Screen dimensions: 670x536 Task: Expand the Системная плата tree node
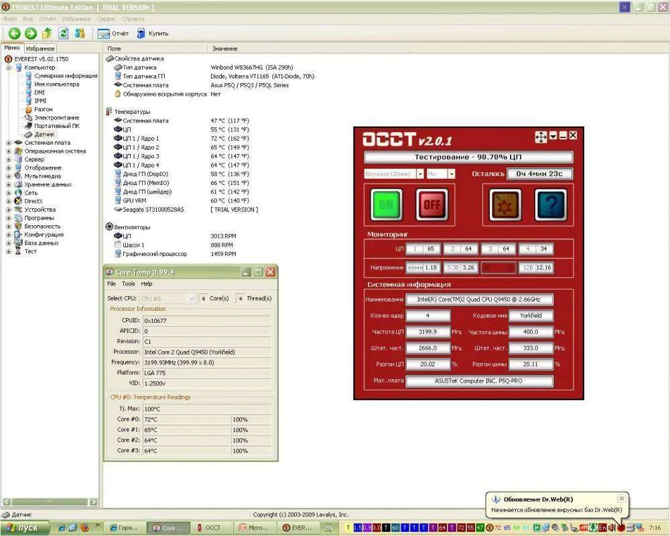tap(9, 143)
